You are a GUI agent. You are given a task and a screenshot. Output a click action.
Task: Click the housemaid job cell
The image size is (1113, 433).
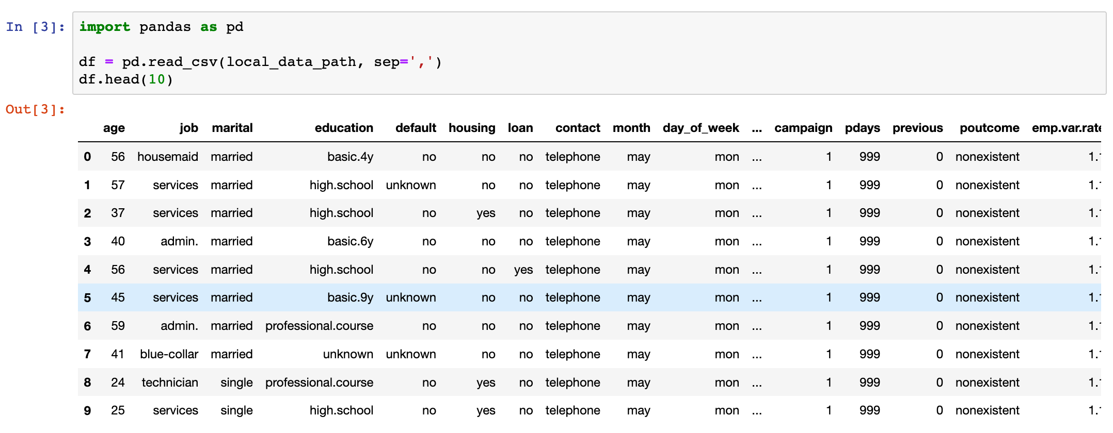pyautogui.click(x=168, y=157)
